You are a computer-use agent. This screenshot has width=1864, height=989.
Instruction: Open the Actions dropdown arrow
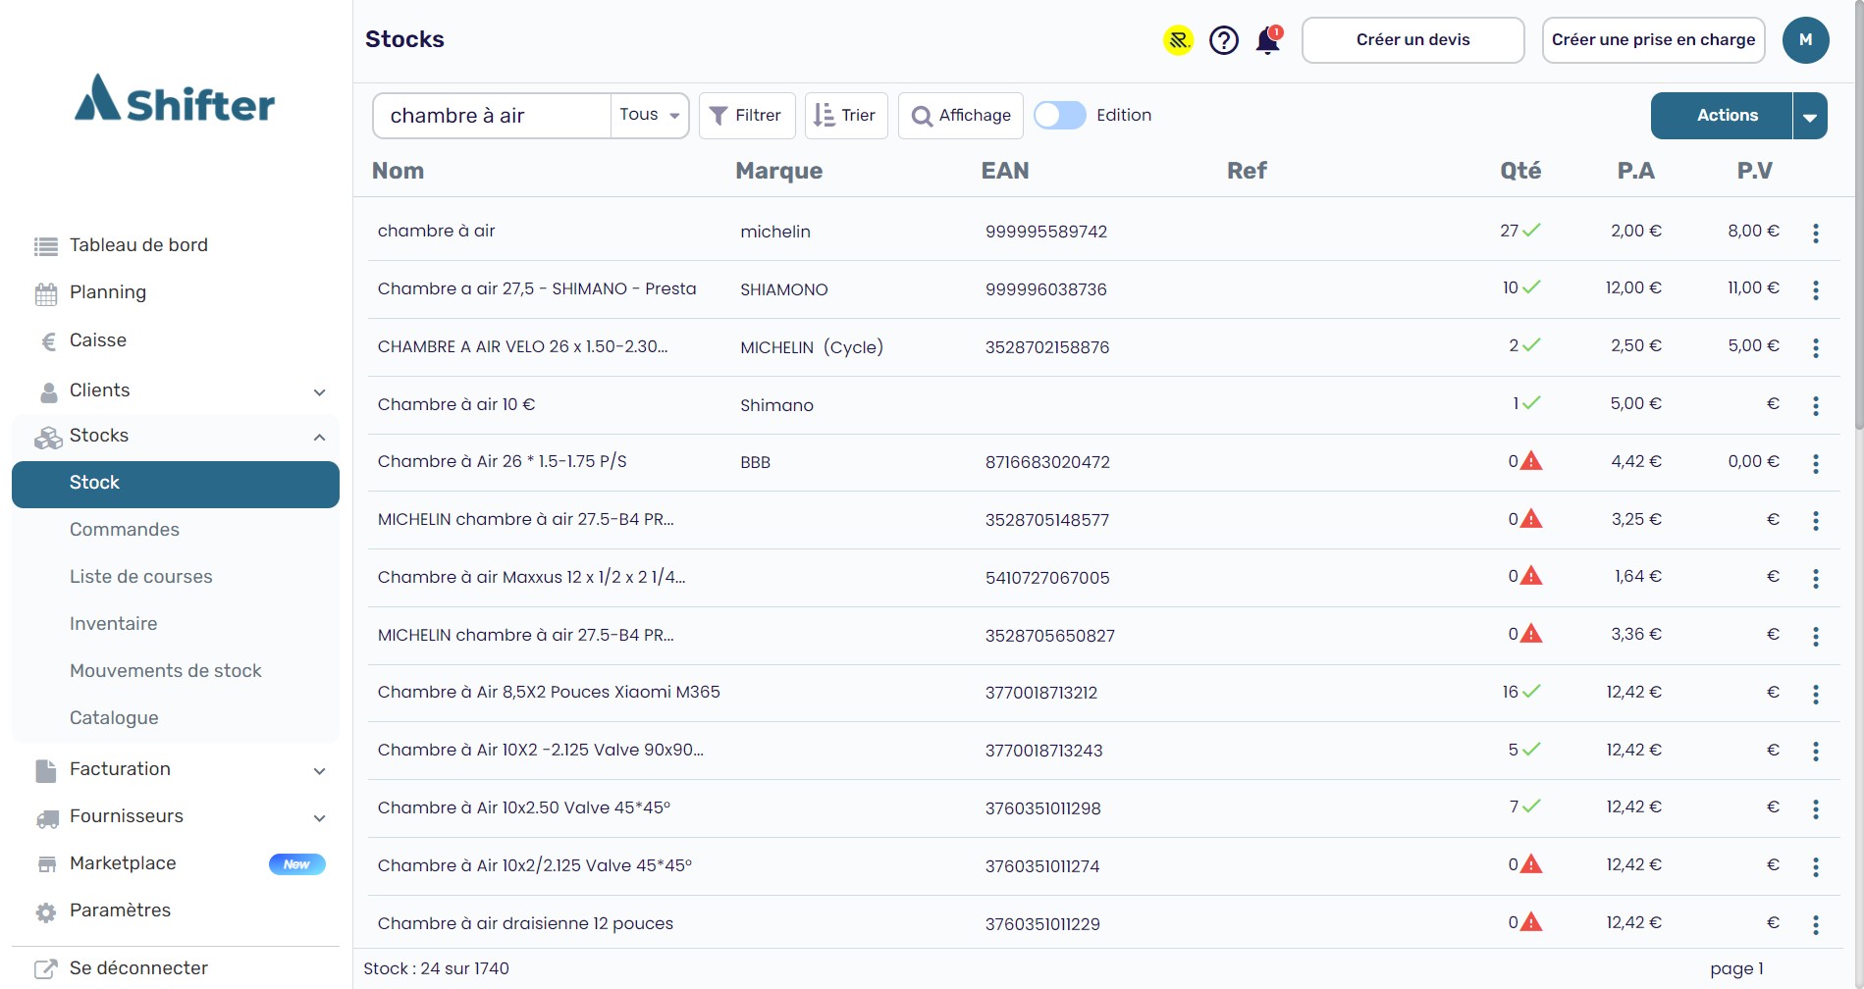pos(1810,116)
